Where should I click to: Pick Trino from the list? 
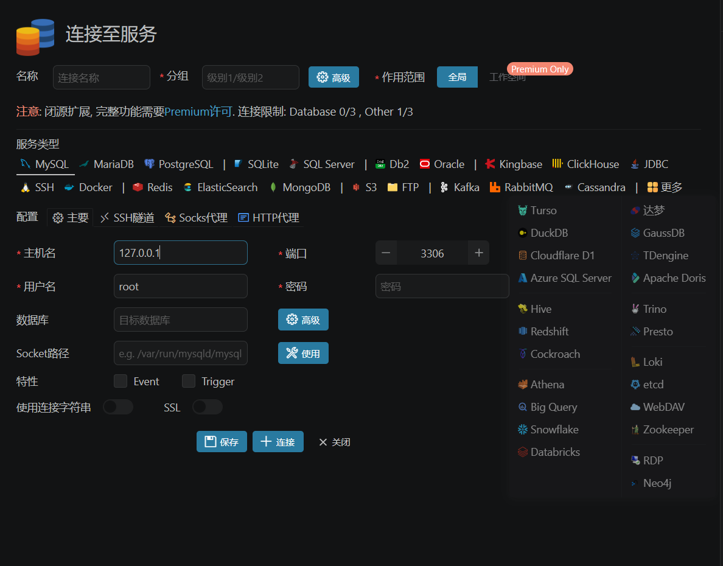[648, 309]
